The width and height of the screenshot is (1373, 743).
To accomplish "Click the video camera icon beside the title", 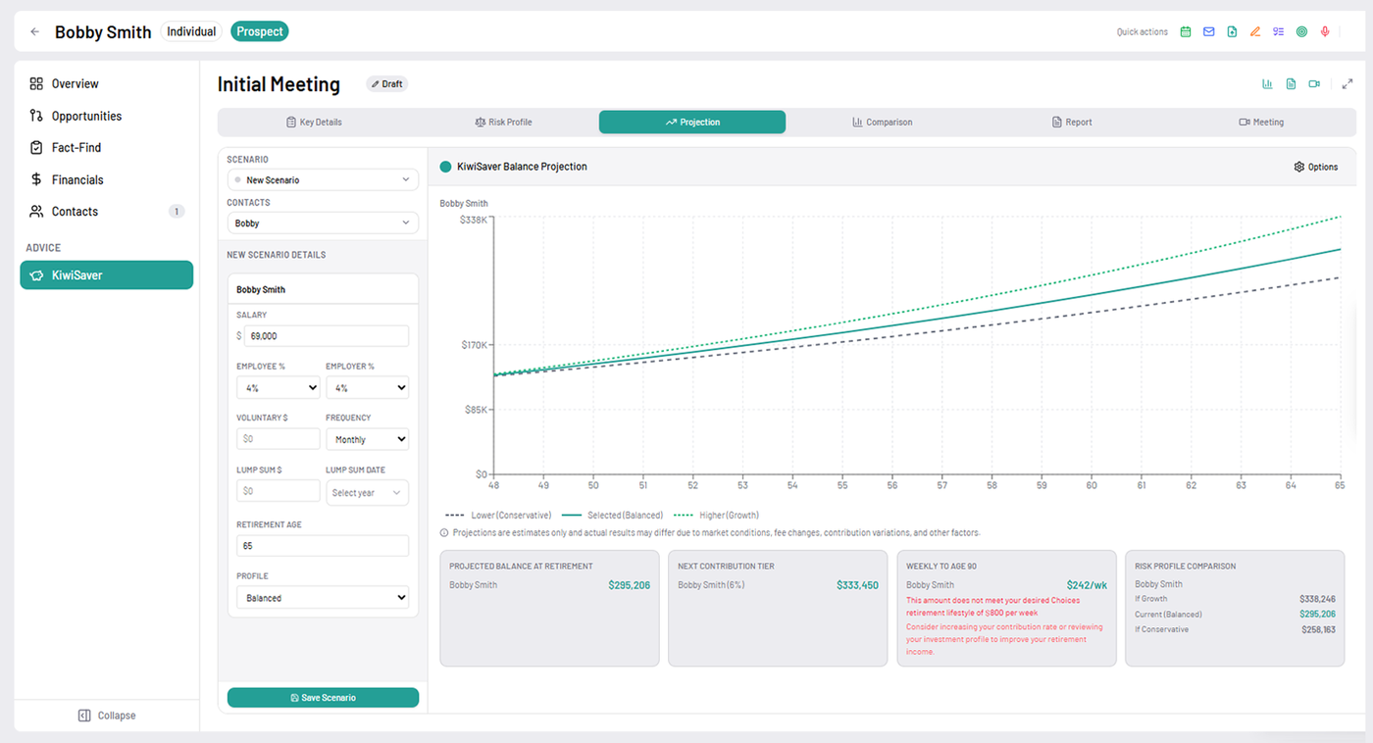I will 1314,84.
